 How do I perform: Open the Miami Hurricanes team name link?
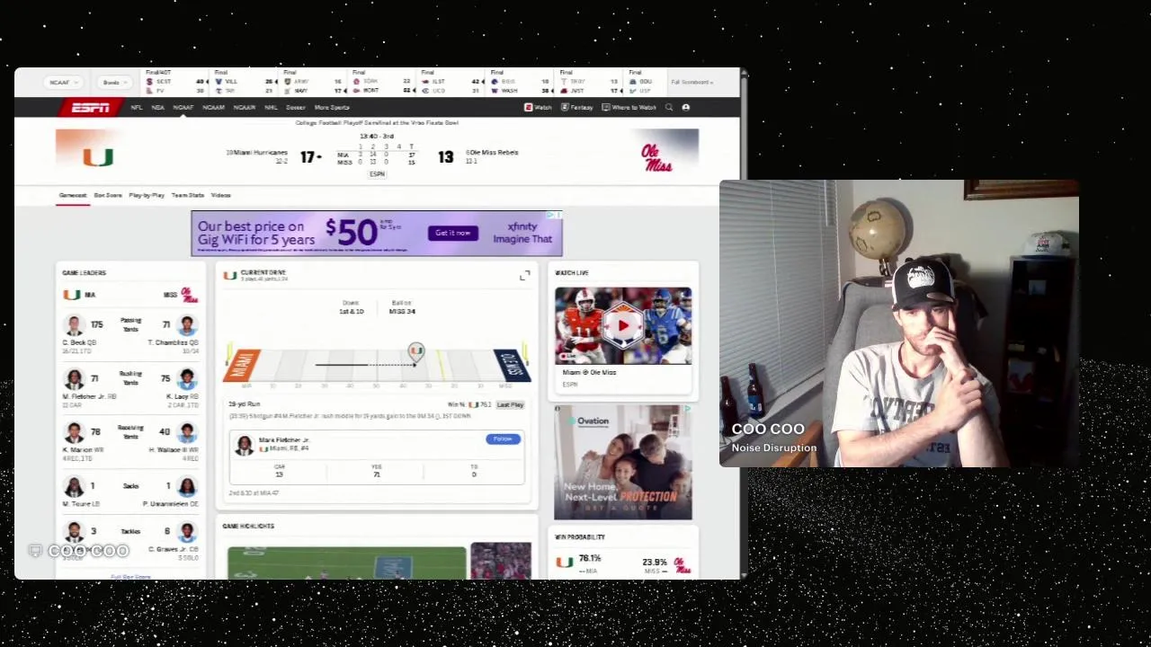261,153
